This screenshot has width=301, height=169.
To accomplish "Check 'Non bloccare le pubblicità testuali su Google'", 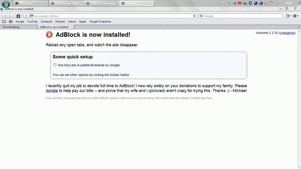I will tap(55, 65).
